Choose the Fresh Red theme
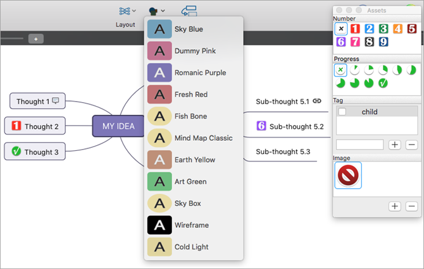Screen dimensions: 424x269 [x=194, y=95]
